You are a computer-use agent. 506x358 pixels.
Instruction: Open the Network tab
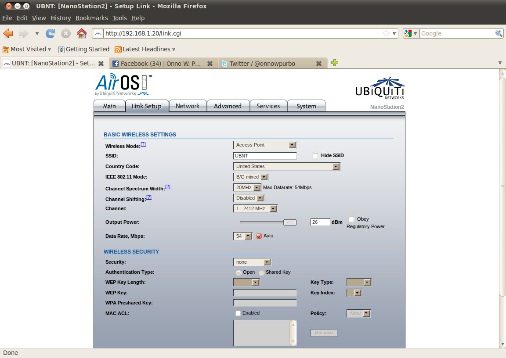[x=188, y=106]
